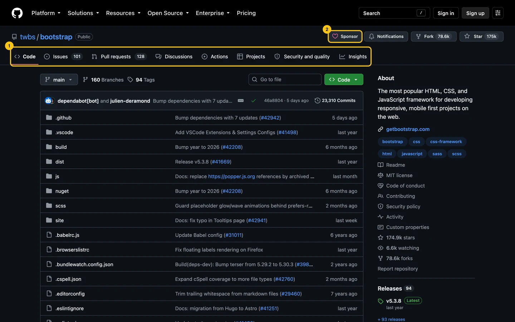Open the appearance settings icon at top right
The height and width of the screenshot is (322, 515).
(497, 13)
